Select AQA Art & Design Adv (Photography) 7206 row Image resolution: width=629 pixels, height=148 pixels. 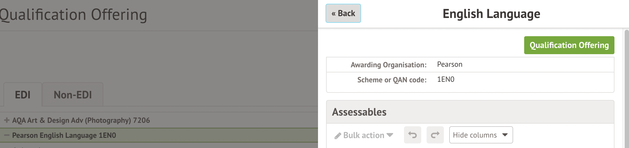[x=81, y=120]
